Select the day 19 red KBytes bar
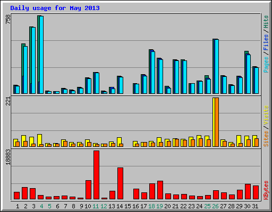The image size is (272, 212). [160, 190]
